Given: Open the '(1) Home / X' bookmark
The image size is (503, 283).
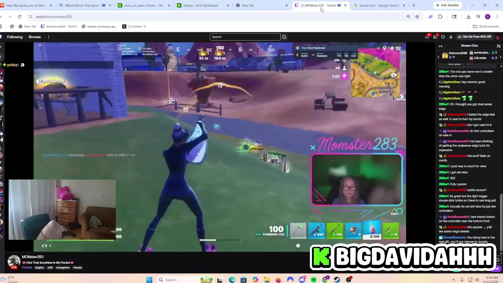Looking at the screenshot, I should (x=134, y=26).
